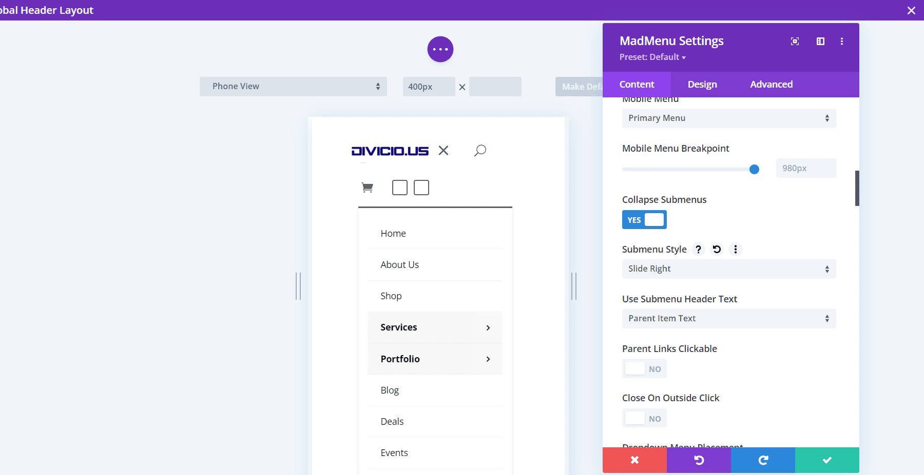The width and height of the screenshot is (924, 475).
Task: Open the Phone View device dropdown
Action: [x=293, y=87]
